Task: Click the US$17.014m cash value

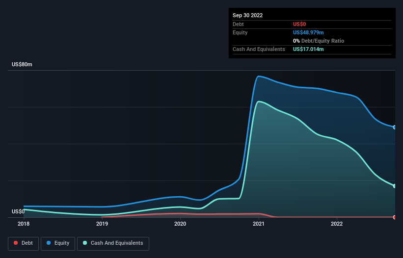Action: [308, 49]
